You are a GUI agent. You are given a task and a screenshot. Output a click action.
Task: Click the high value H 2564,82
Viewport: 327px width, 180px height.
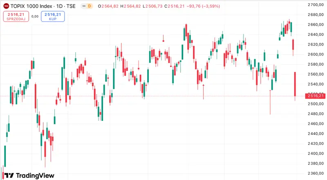click(x=130, y=6)
